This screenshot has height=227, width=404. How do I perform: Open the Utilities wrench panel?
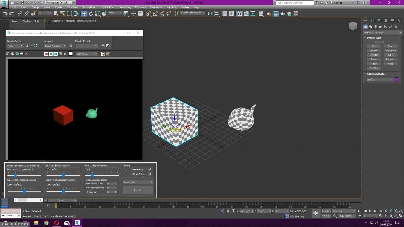point(399,20)
